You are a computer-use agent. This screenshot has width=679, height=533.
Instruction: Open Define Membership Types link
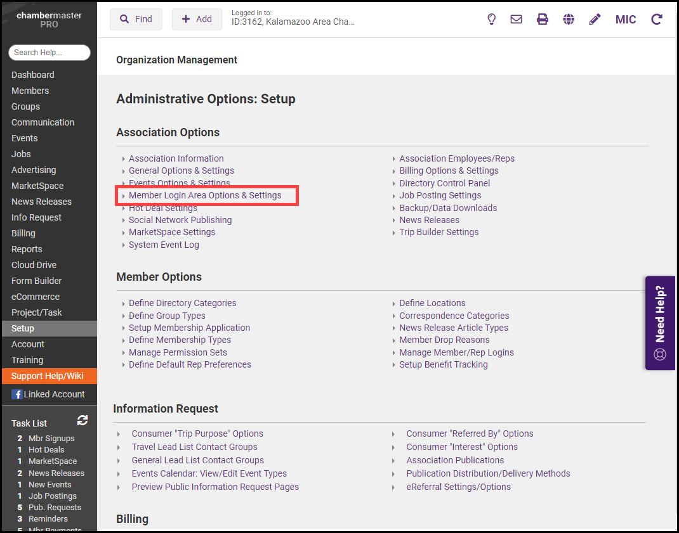(180, 340)
